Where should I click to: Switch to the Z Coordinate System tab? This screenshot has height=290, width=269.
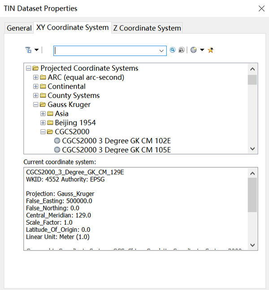click(147, 28)
